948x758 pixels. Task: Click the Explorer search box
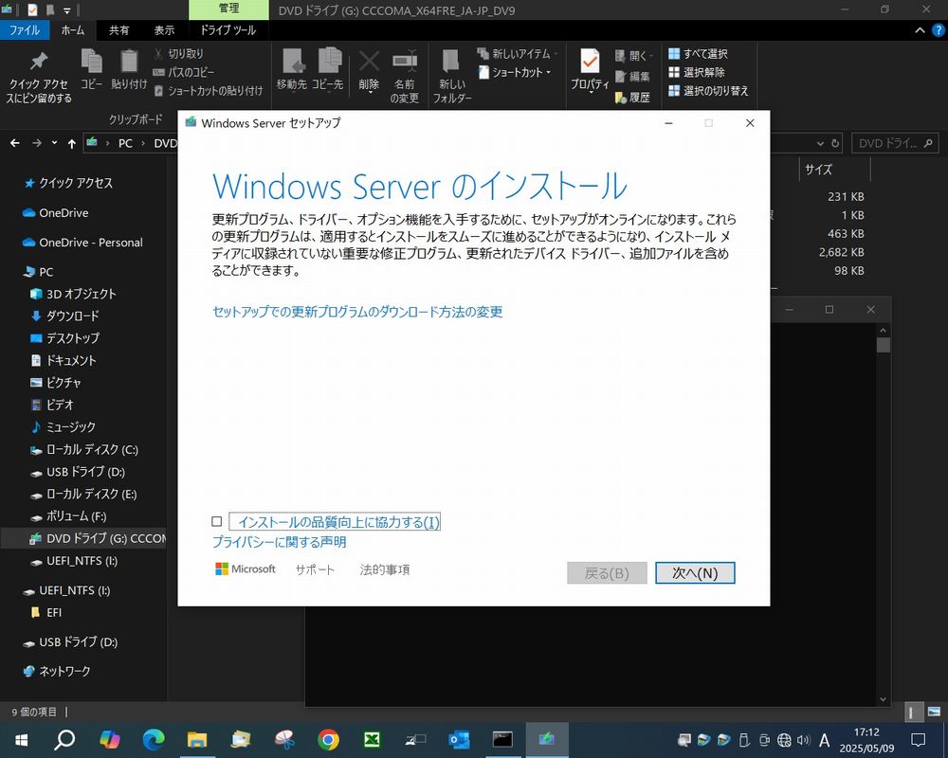[x=895, y=143]
